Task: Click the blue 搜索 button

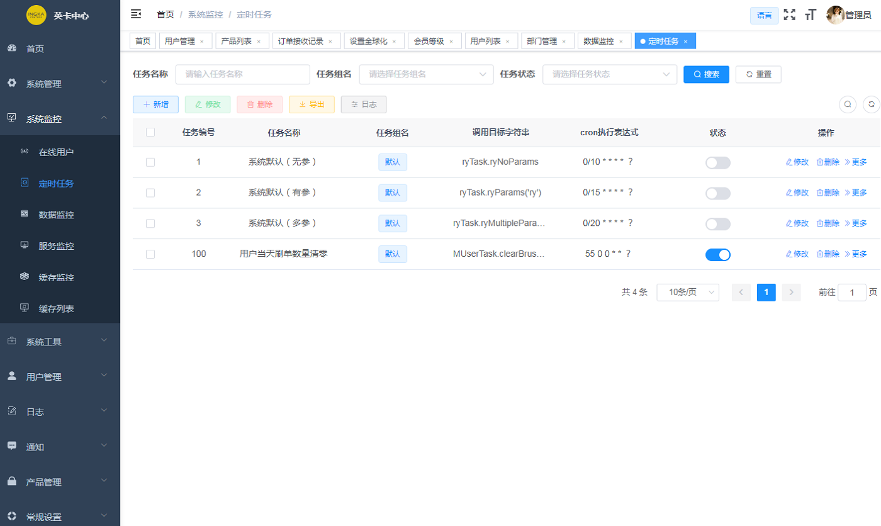Action: coord(706,74)
